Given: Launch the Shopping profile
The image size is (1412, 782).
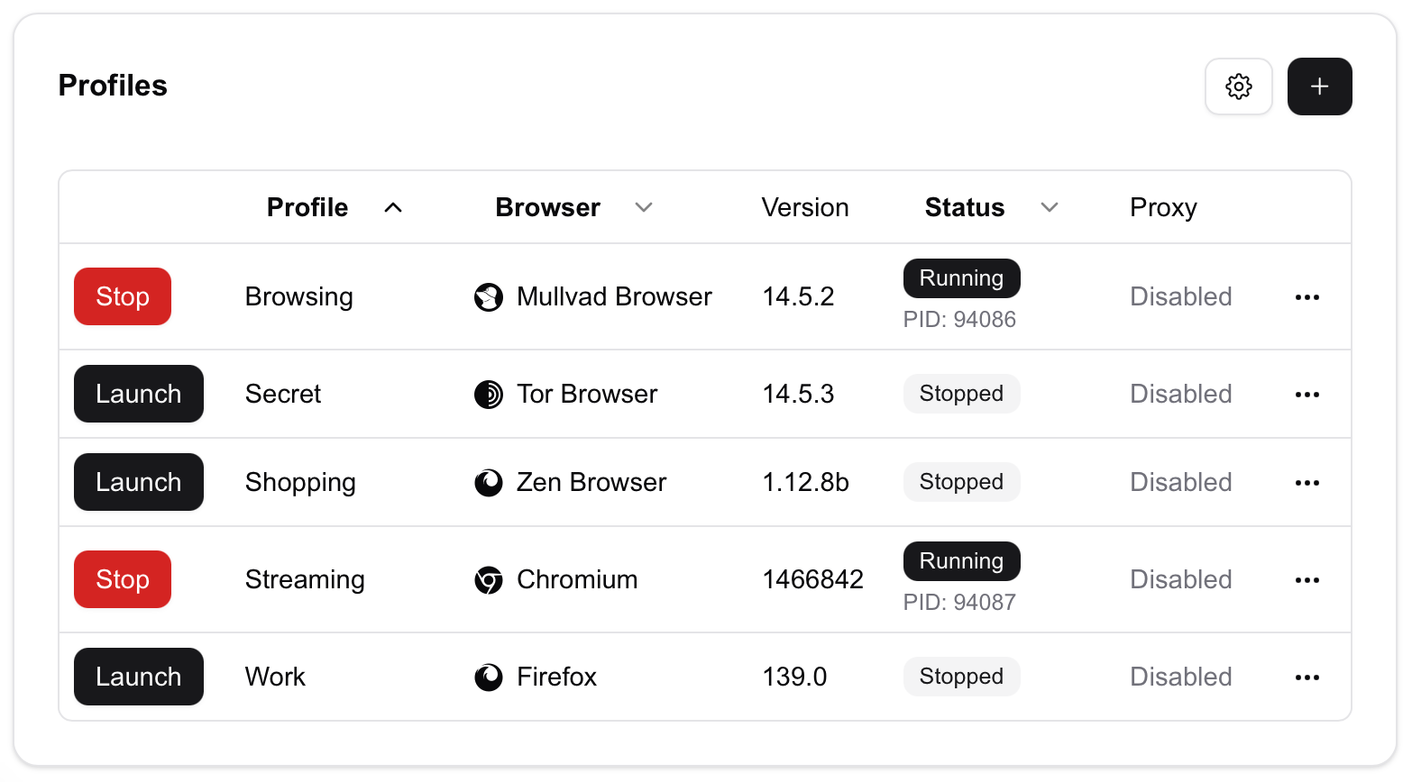Looking at the screenshot, I should point(138,482).
